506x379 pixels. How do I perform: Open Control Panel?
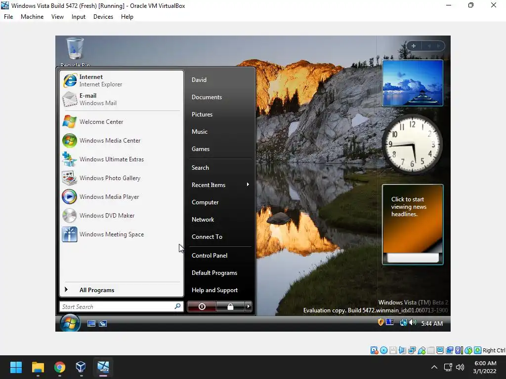tap(220, 256)
